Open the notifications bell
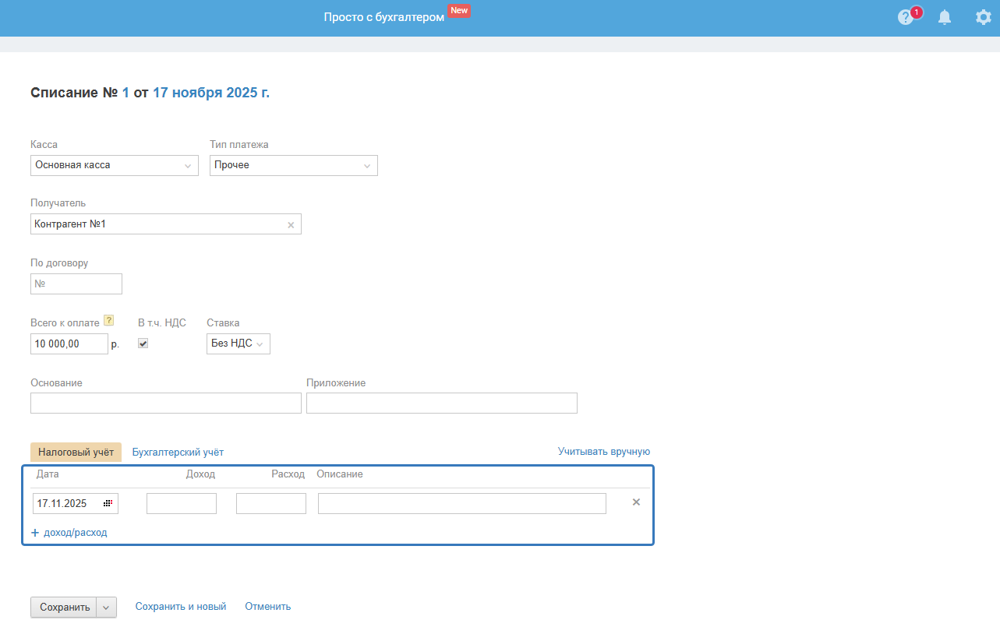Viewport: 1000px width, 627px height. (x=945, y=17)
